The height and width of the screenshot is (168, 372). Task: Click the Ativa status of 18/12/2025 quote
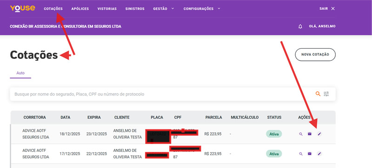point(274,134)
